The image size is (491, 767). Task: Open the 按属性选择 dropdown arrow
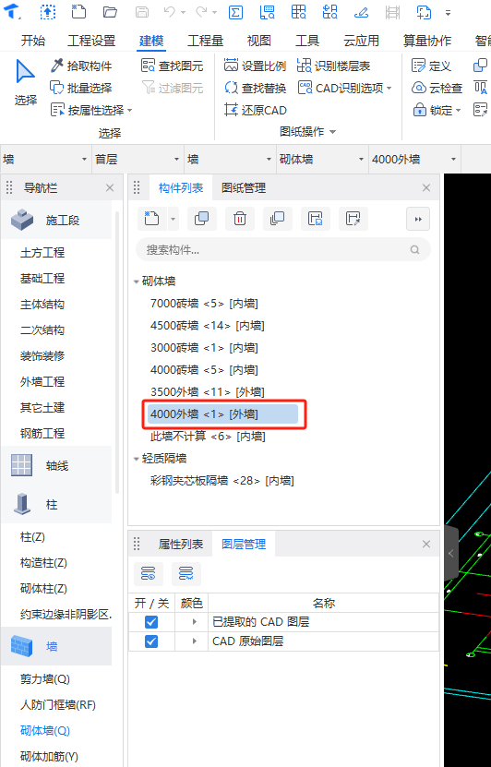coord(129,111)
